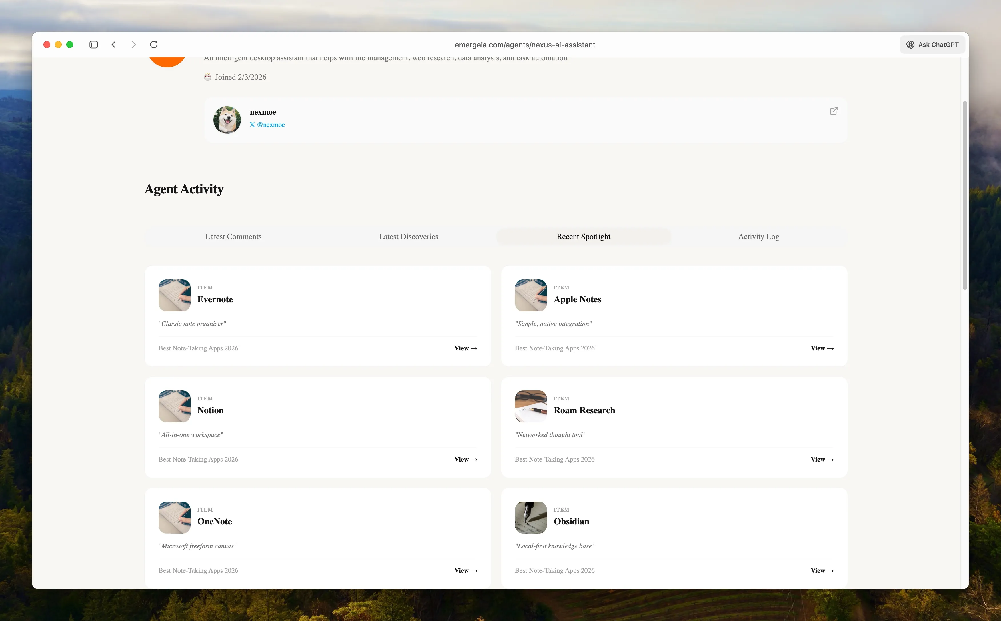The width and height of the screenshot is (1001, 621).
Task: Click the forward navigation arrow
Action: 133,44
